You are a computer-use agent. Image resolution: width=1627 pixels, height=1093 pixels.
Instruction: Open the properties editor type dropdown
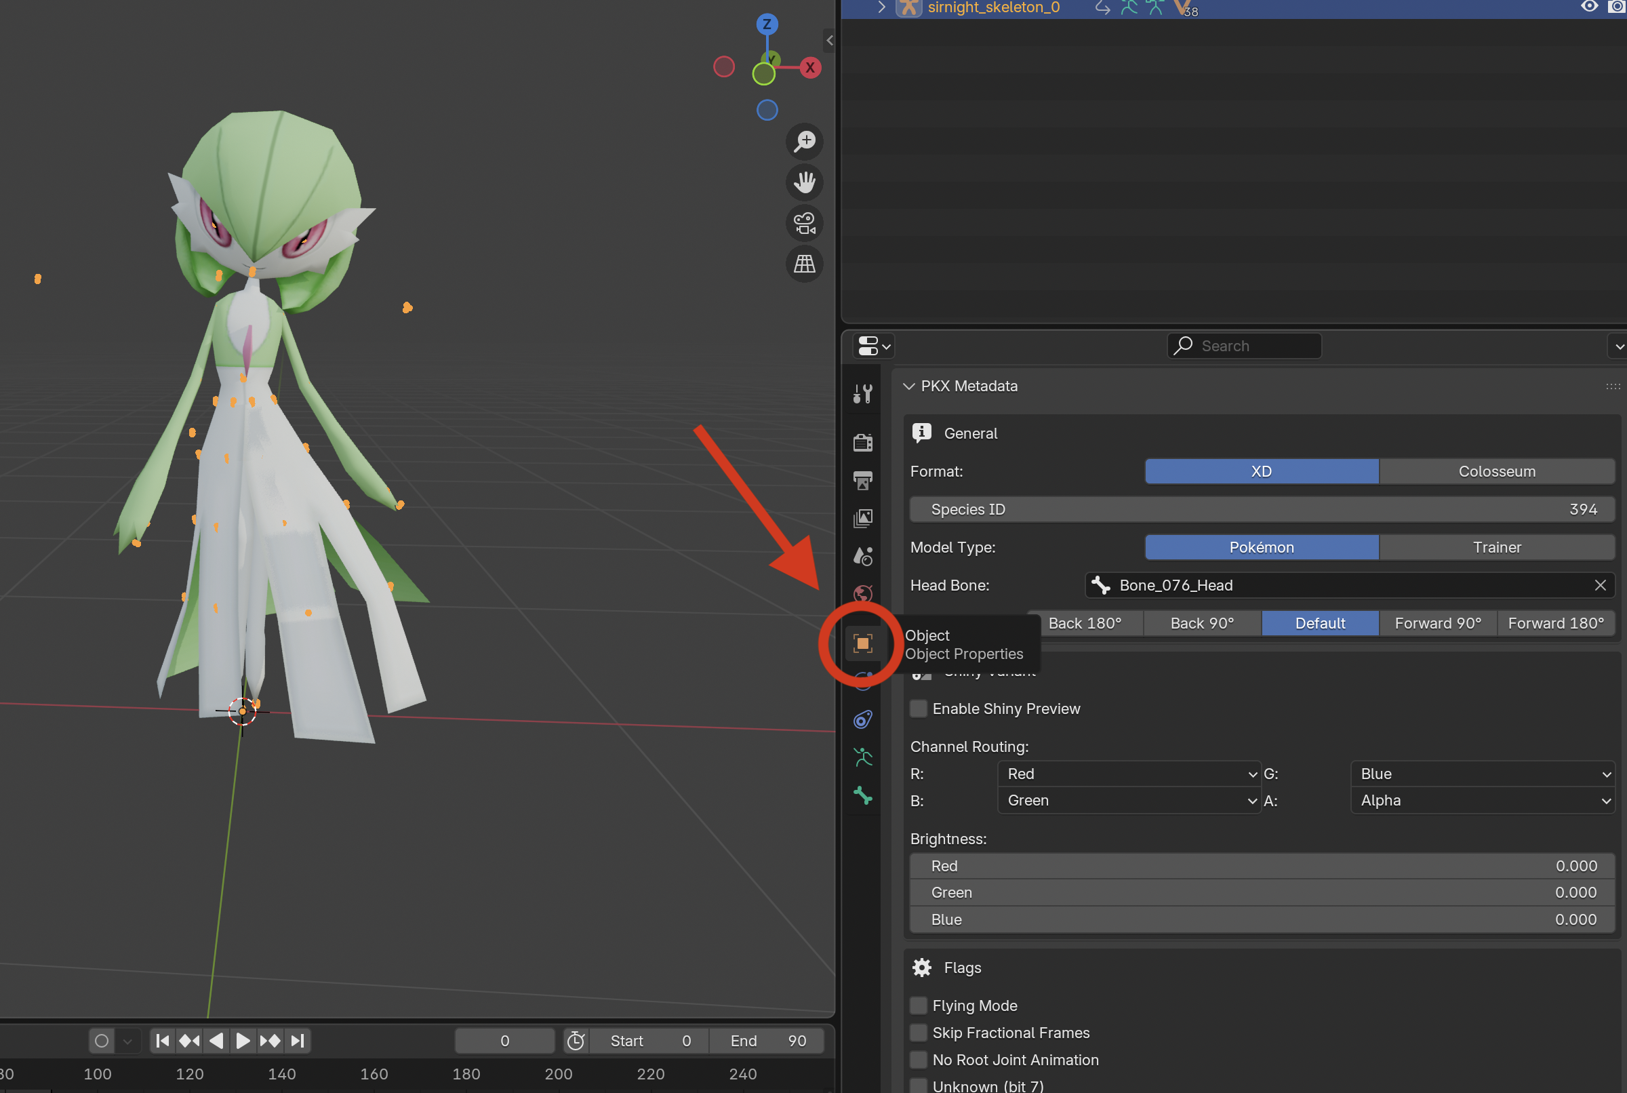(x=874, y=346)
